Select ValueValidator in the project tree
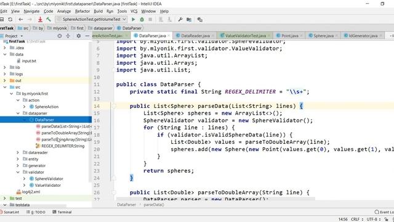Screen dimensions: 394x222 pyautogui.click(x=48, y=185)
